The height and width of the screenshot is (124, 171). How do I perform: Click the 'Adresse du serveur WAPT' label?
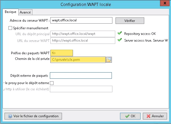(30, 21)
